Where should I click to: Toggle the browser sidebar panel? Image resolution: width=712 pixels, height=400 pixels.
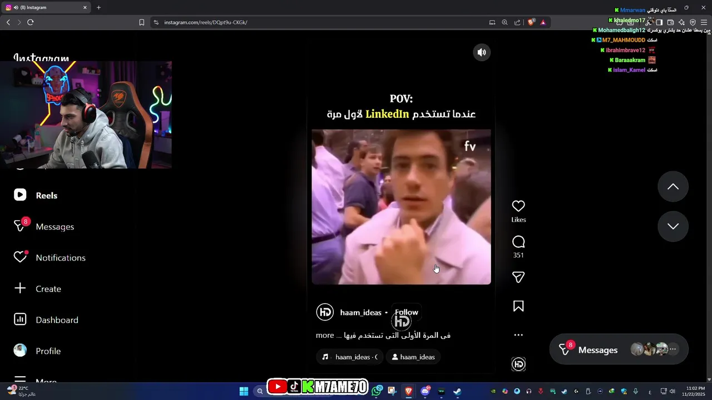click(659, 22)
